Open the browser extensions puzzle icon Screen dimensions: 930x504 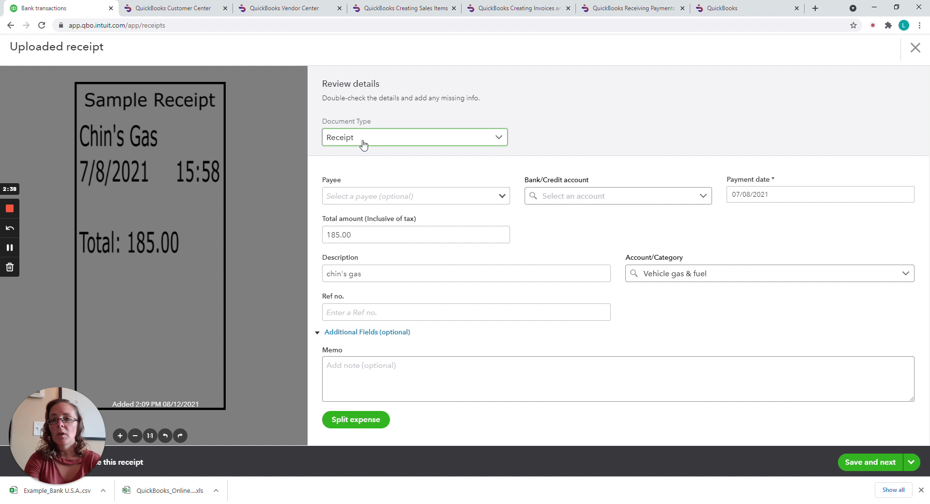888,25
